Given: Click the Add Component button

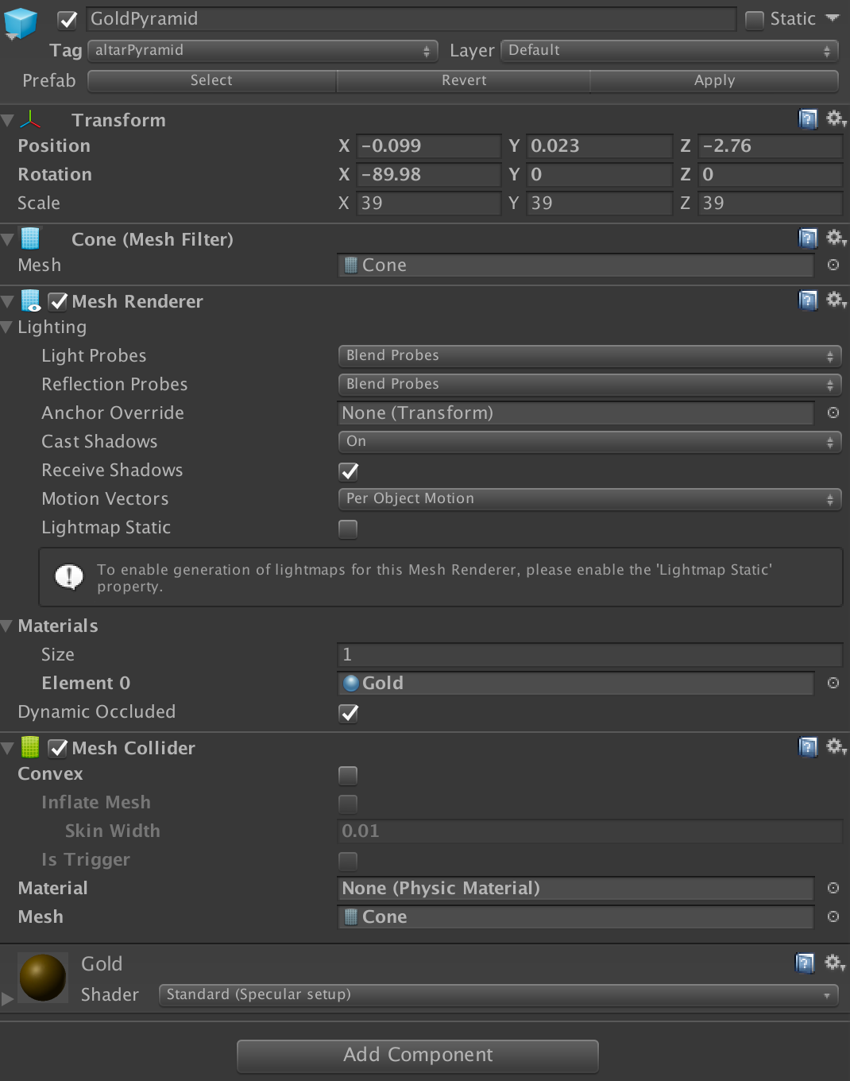Looking at the screenshot, I should [x=417, y=1055].
